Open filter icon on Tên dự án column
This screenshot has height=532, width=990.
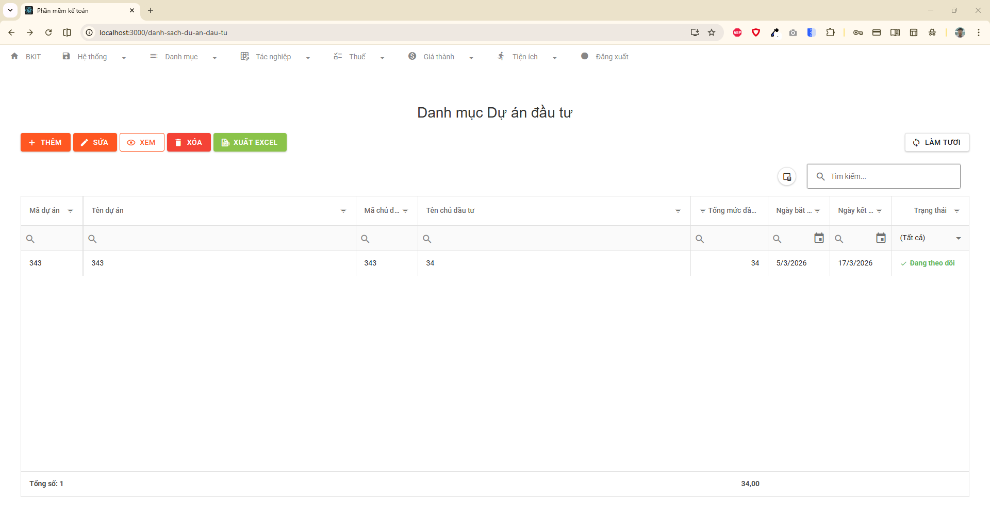tap(343, 211)
